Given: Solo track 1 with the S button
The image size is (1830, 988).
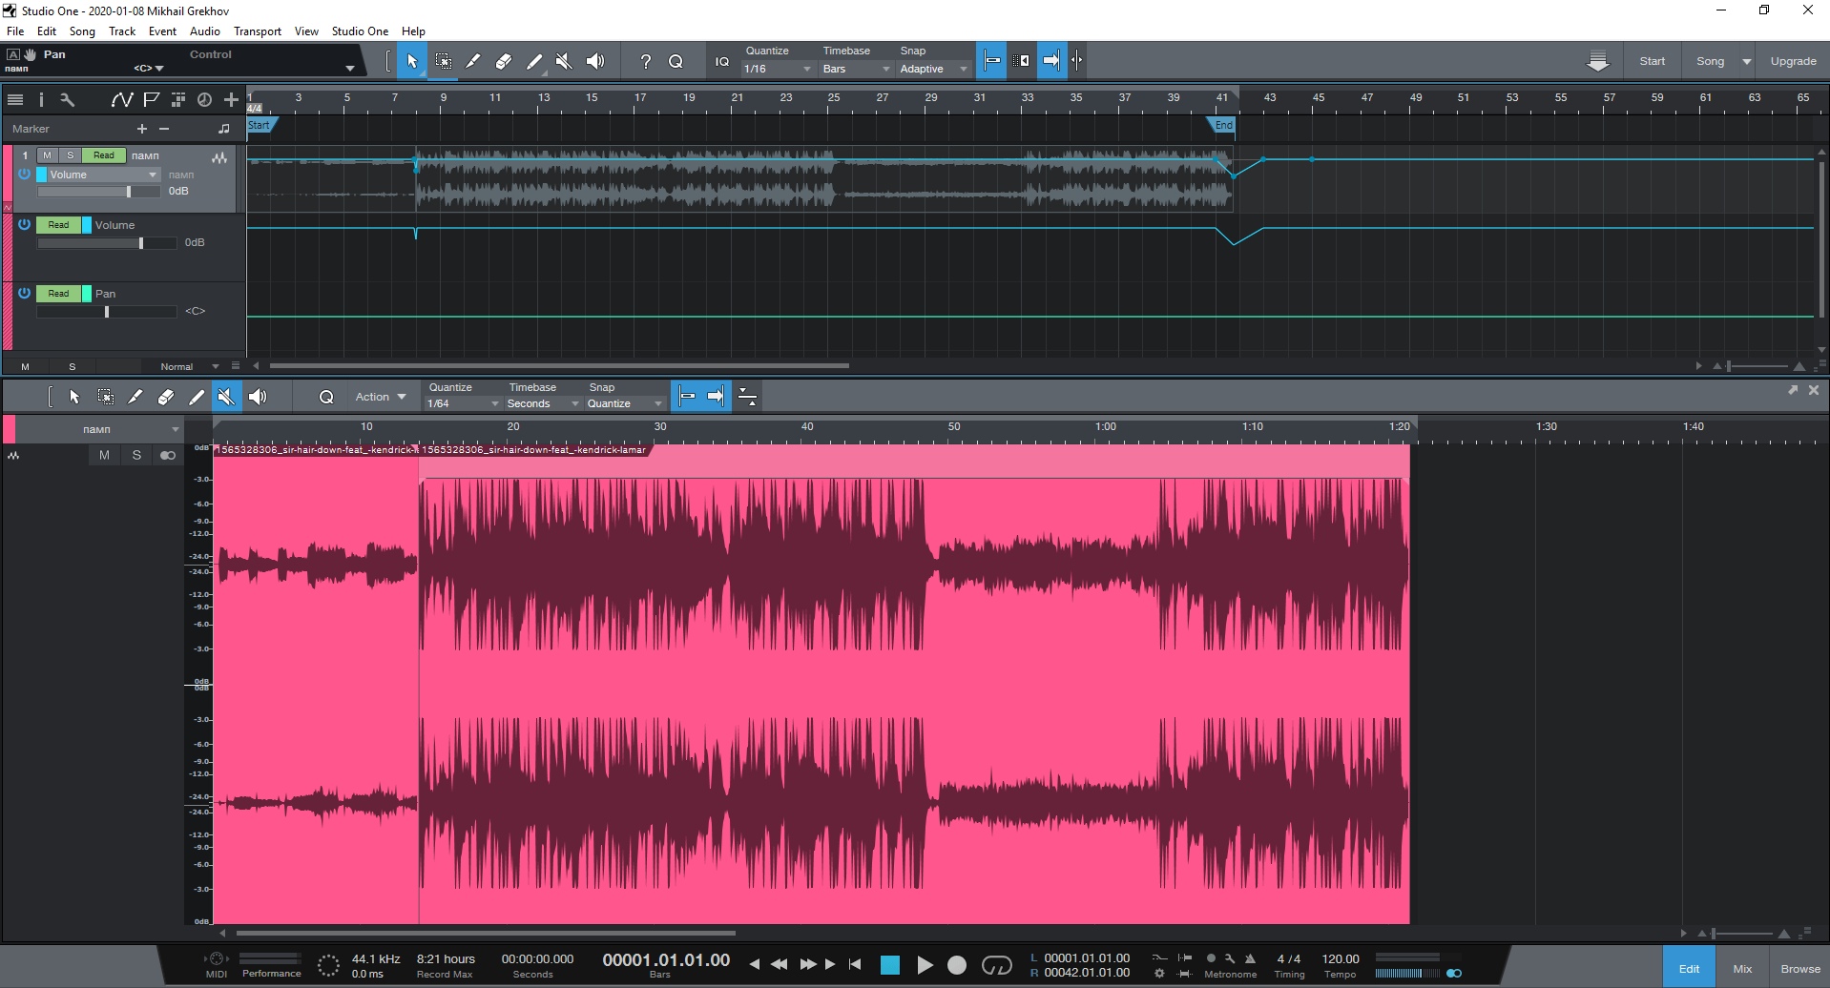Looking at the screenshot, I should coord(70,155).
